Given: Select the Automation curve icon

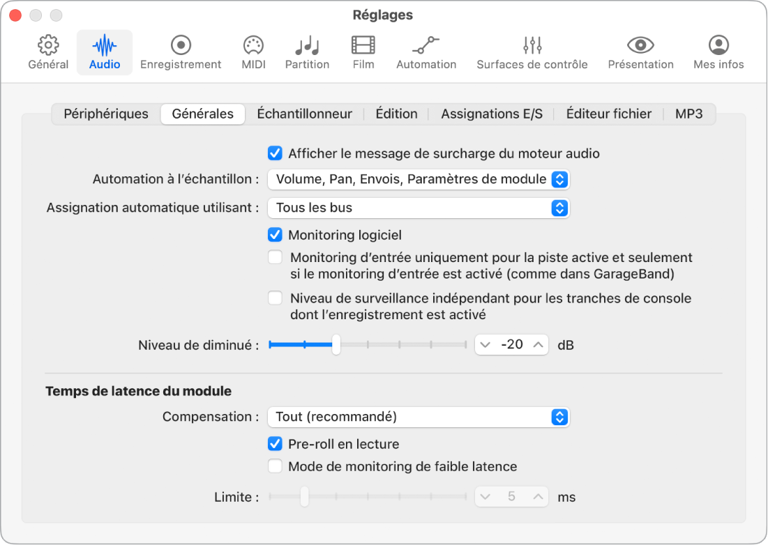Looking at the screenshot, I should pyautogui.click(x=426, y=46).
